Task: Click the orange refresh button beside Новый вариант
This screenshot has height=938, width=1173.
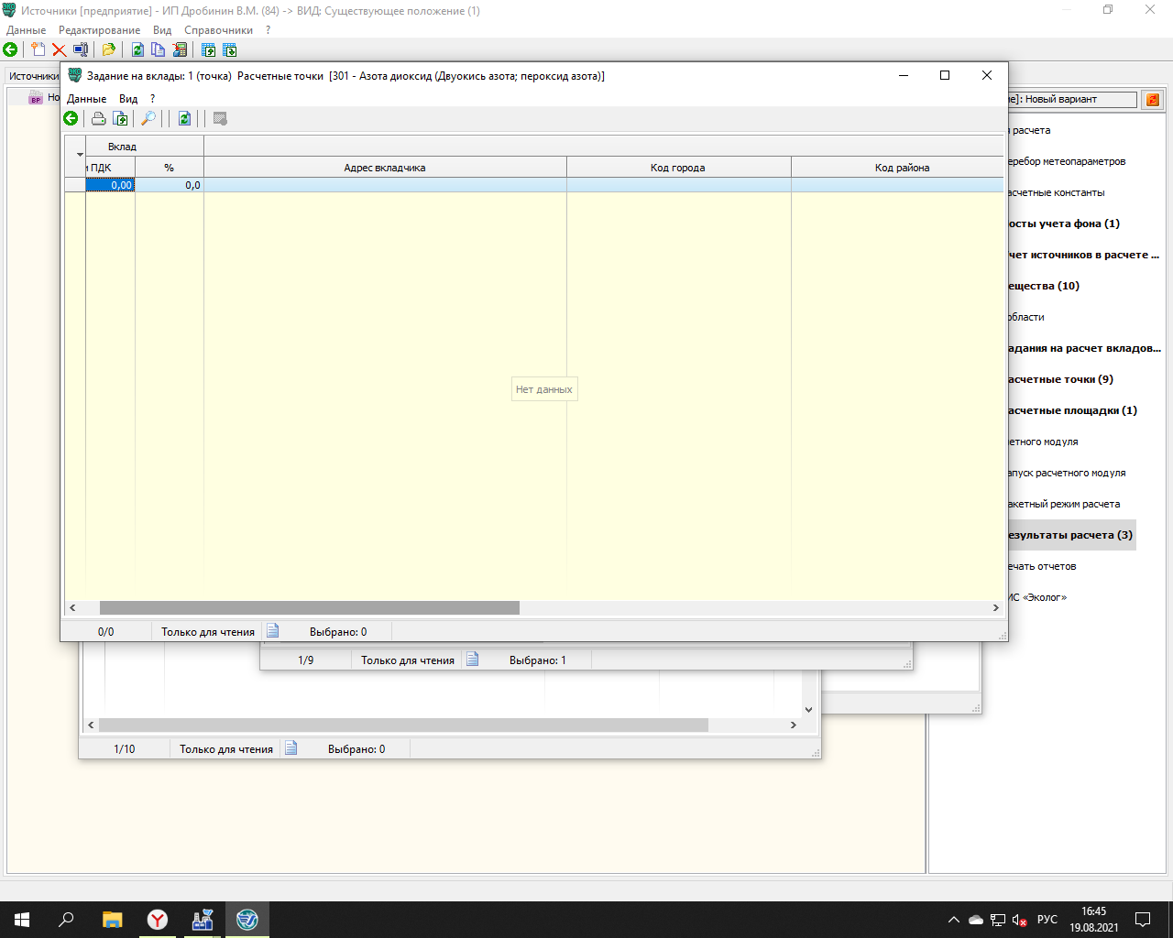Action: tap(1153, 99)
